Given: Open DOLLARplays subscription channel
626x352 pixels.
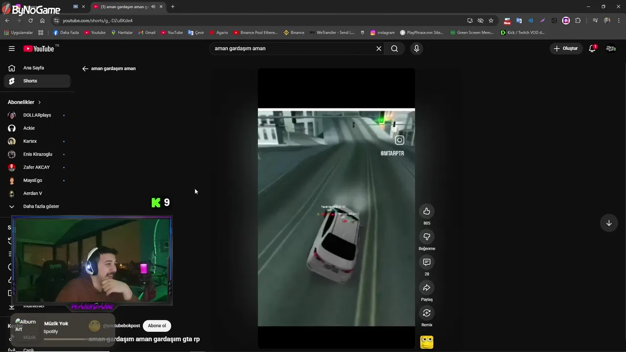Looking at the screenshot, I should tap(37, 115).
